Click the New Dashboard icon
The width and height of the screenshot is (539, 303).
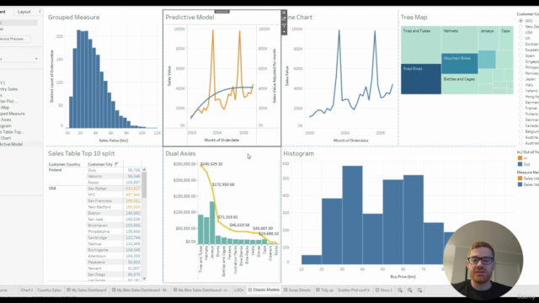(x=410, y=290)
